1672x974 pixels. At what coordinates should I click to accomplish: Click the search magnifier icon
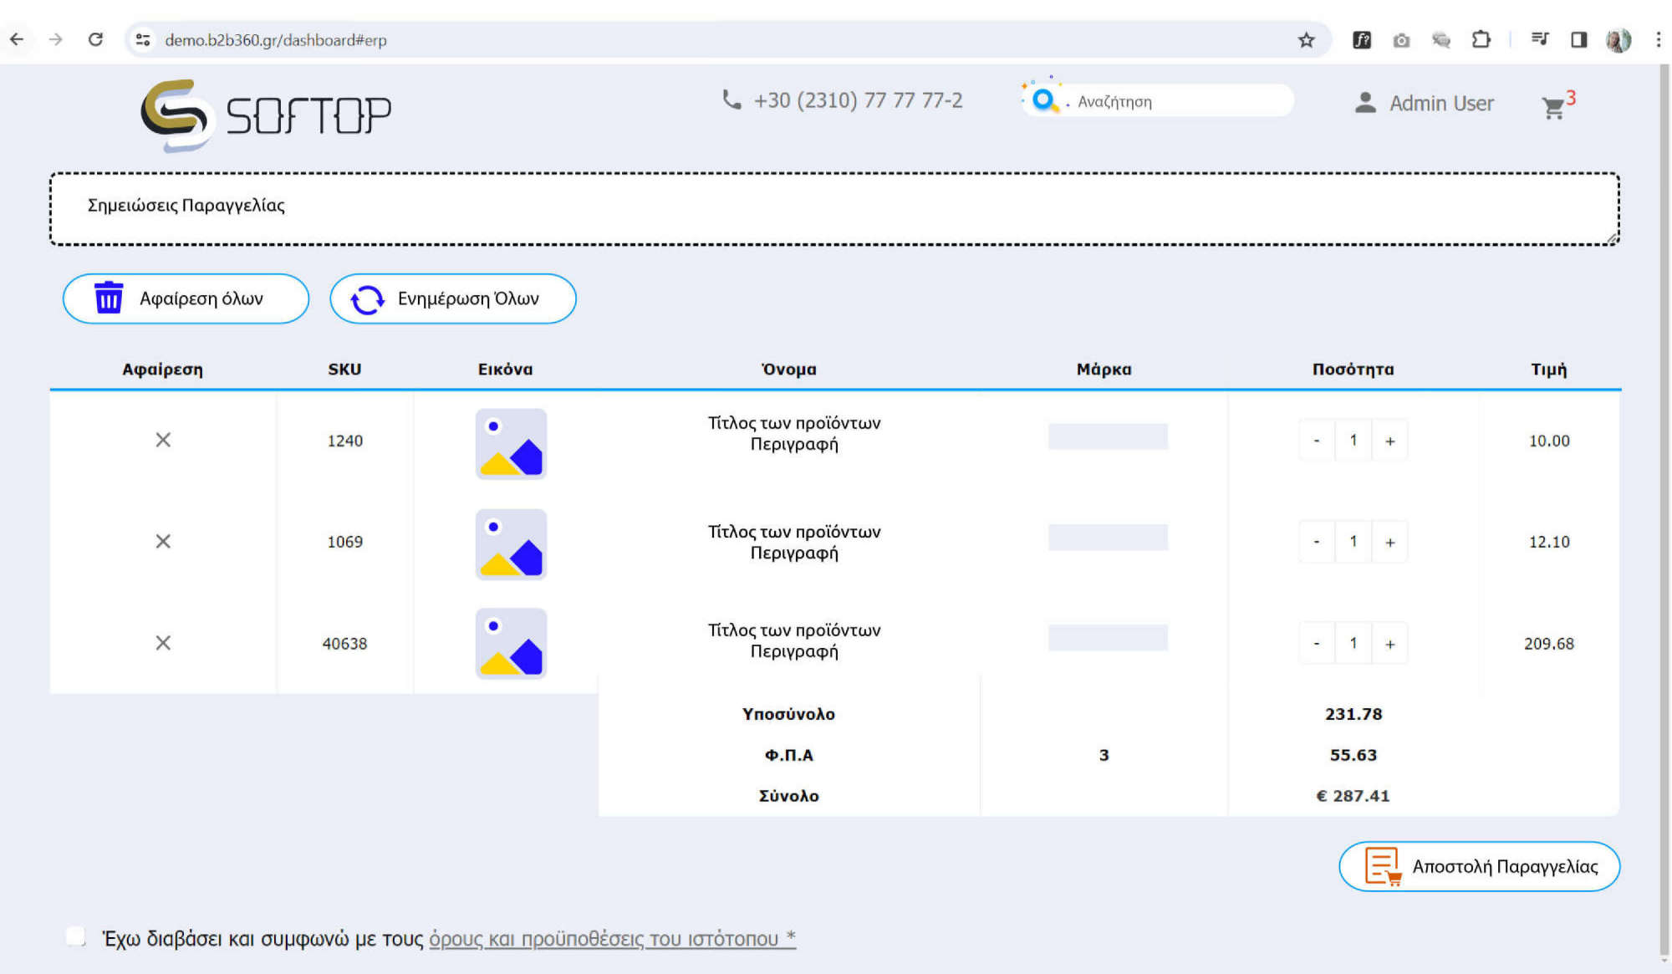tap(1042, 100)
